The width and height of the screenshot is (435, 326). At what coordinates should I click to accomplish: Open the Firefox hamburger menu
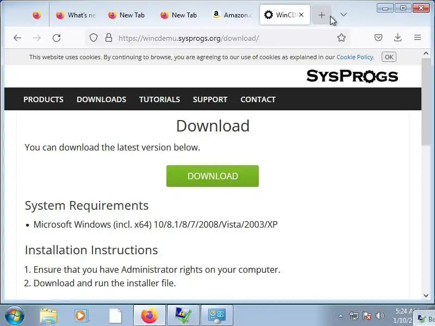(418, 37)
